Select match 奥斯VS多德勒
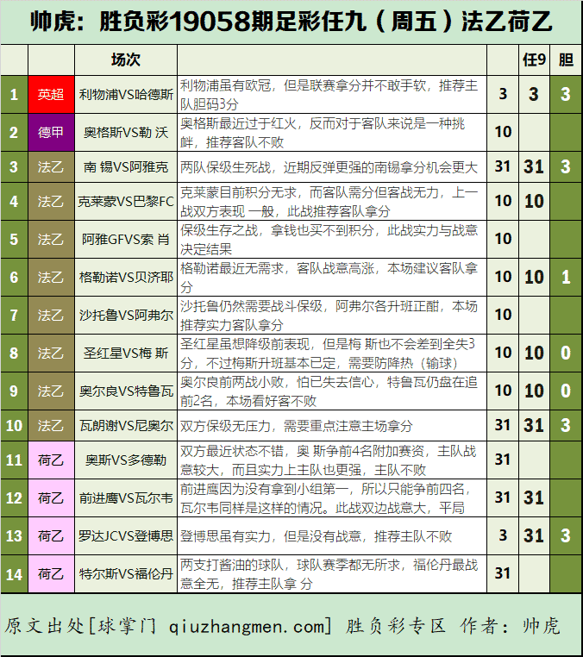Image resolution: width=583 pixels, height=657 pixels. (126, 460)
